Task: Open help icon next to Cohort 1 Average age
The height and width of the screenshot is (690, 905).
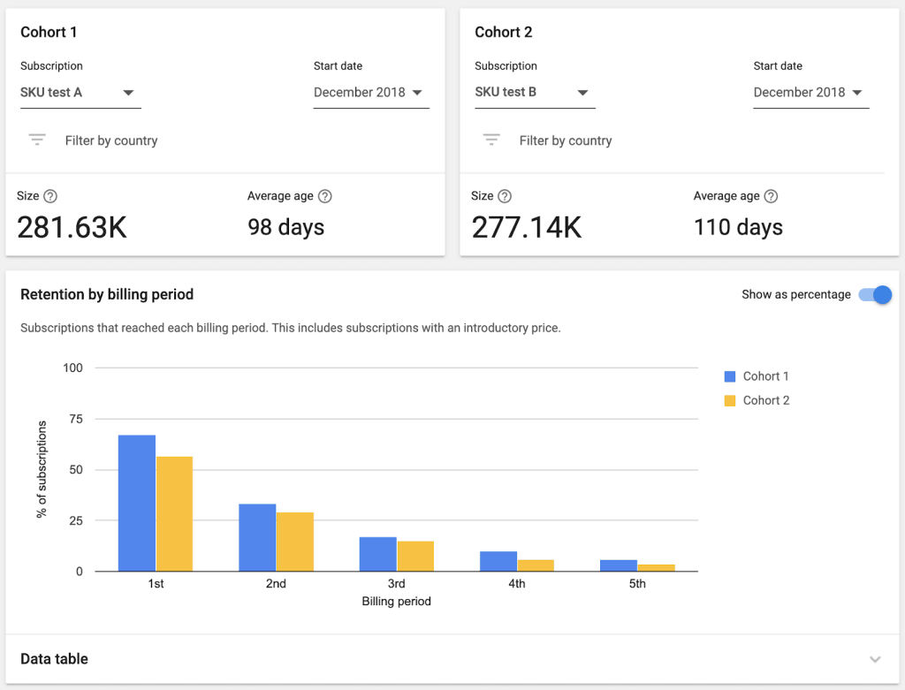Action: click(325, 196)
